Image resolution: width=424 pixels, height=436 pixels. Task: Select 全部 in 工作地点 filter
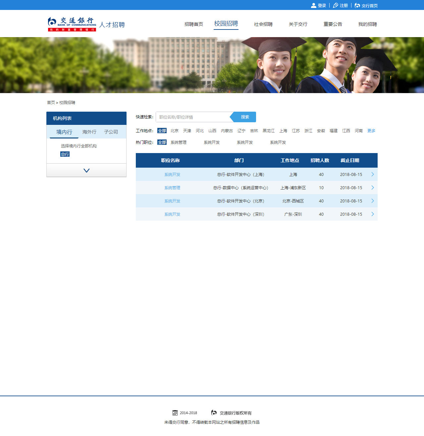click(x=162, y=131)
